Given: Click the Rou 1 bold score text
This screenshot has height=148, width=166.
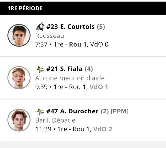Looking at the screenshot, I should coord(78,44).
